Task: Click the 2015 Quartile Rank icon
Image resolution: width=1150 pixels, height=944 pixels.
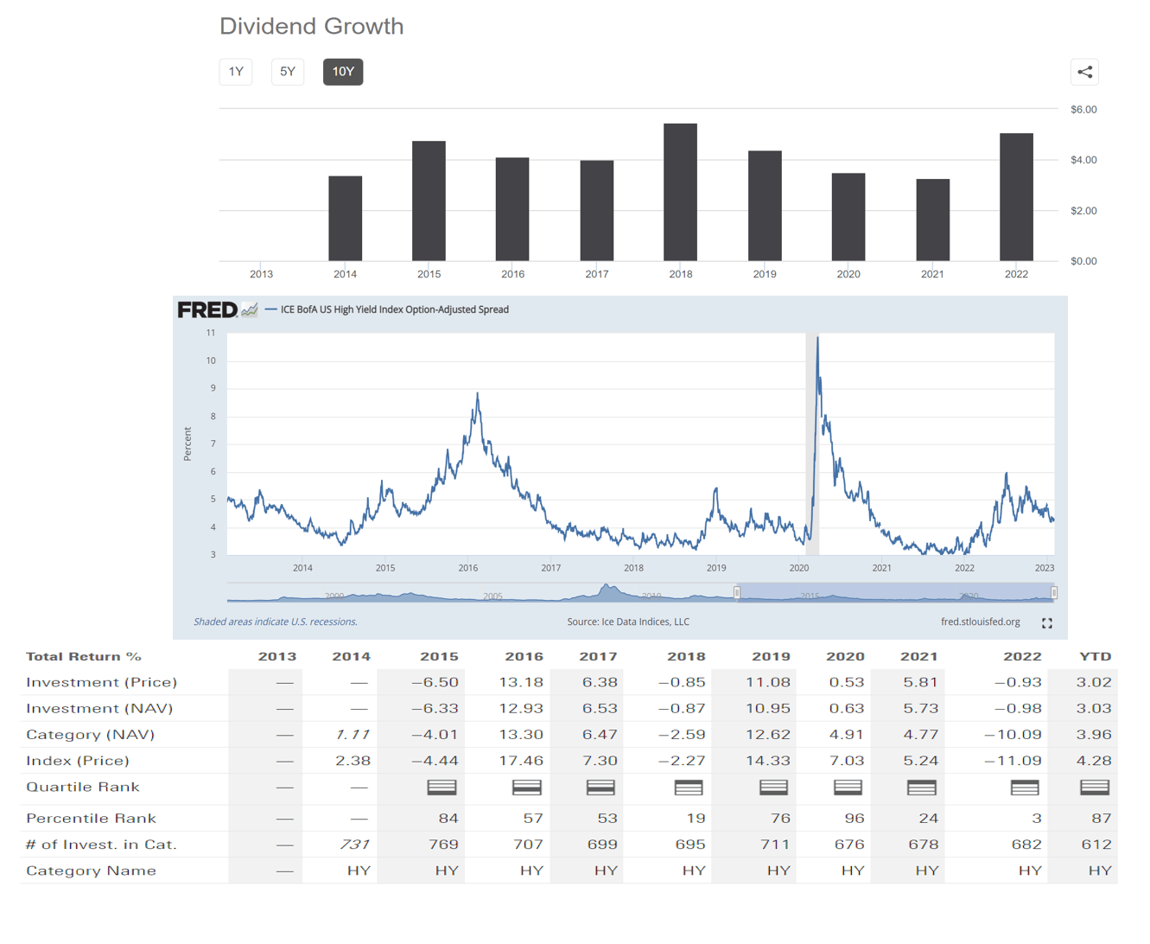Action: coord(443,788)
